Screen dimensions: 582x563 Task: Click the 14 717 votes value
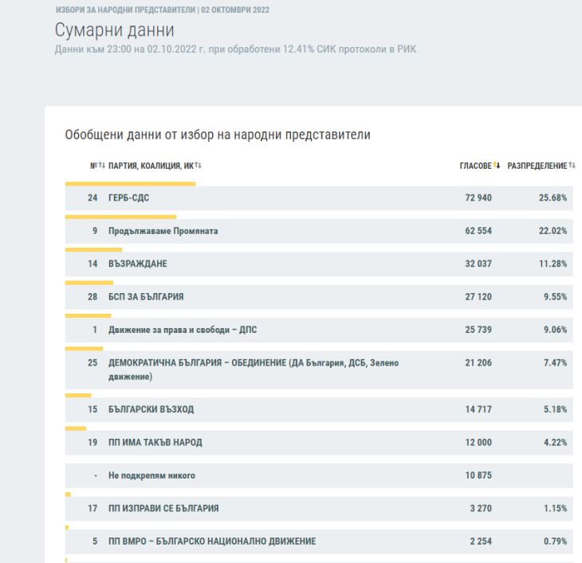pyautogui.click(x=478, y=409)
